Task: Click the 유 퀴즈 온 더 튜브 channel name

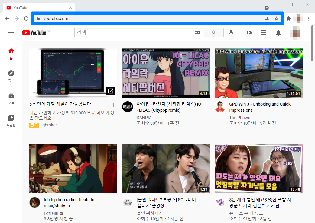Action: click(x=246, y=213)
